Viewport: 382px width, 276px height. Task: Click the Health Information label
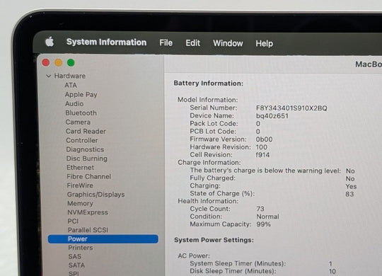208,201
